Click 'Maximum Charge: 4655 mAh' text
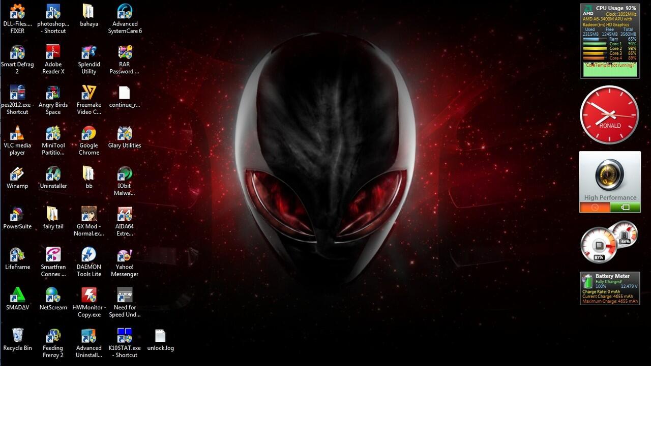Image resolution: width=651 pixels, height=441 pixels. pyautogui.click(x=610, y=301)
